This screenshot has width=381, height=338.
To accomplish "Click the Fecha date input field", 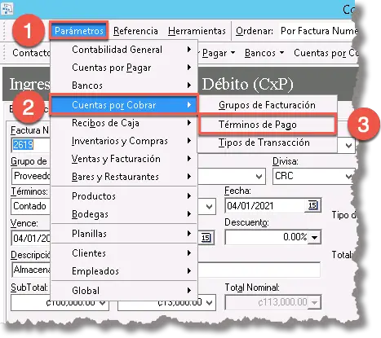I will click(265, 205).
